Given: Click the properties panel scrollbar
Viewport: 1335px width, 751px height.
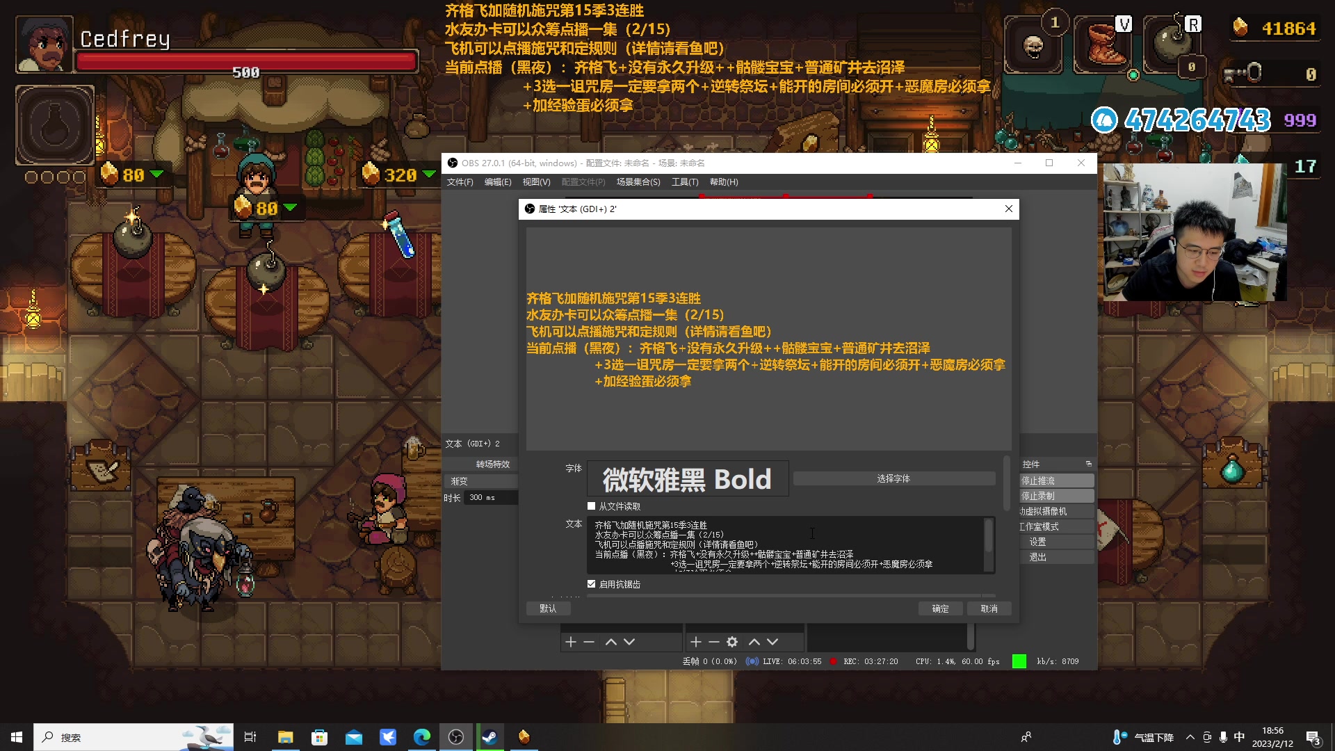Looking at the screenshot, I should (1007, 483).
